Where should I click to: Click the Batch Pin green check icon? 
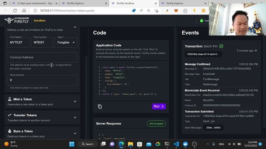[x=221, y=46]
